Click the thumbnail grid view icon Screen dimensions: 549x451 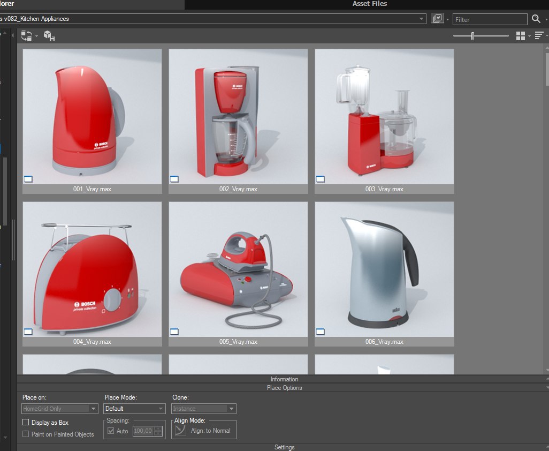[x=521, y=36]
